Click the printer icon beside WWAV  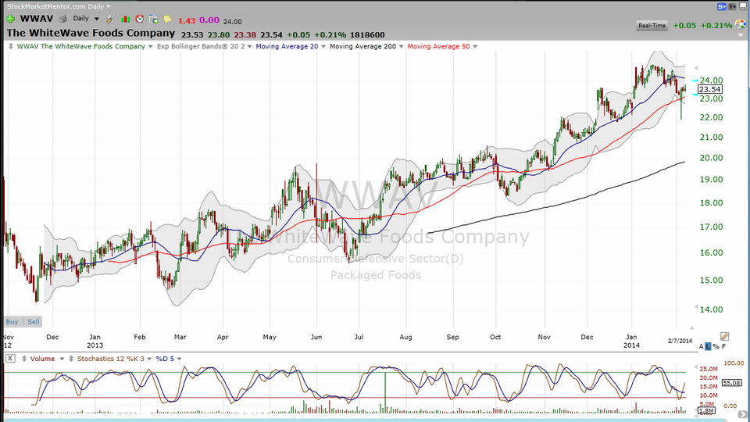[62, 19]
